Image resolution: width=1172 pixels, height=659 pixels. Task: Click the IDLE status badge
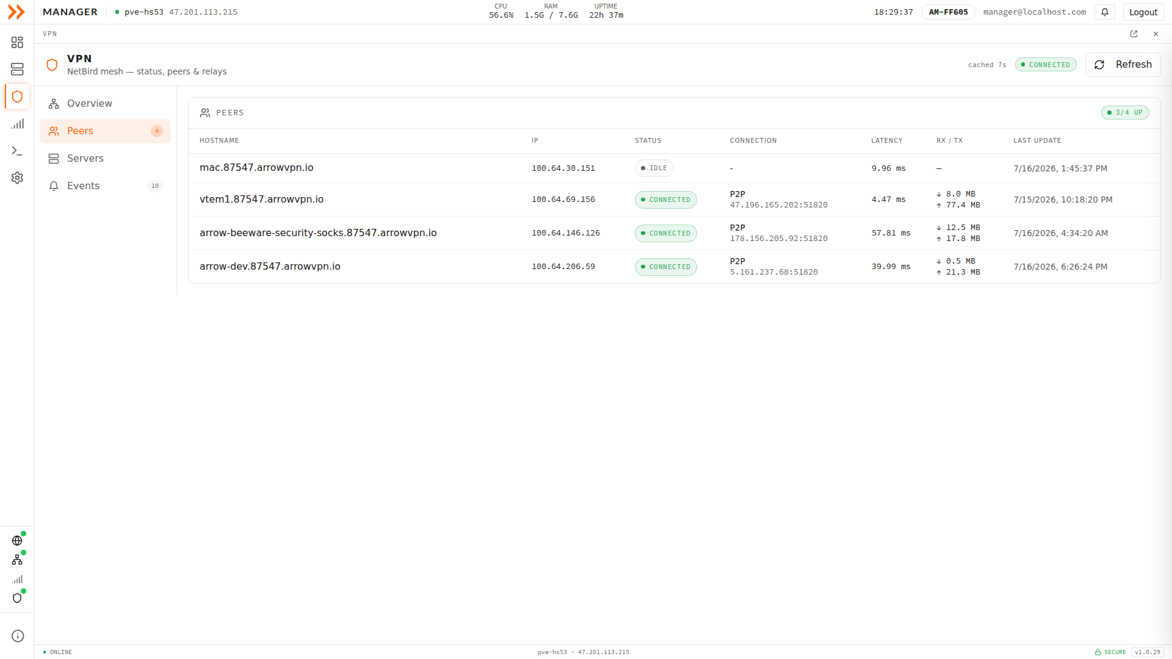[x=654, y=168]
